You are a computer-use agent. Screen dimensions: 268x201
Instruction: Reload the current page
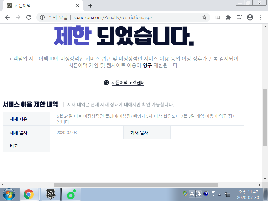tap(29, 18)
